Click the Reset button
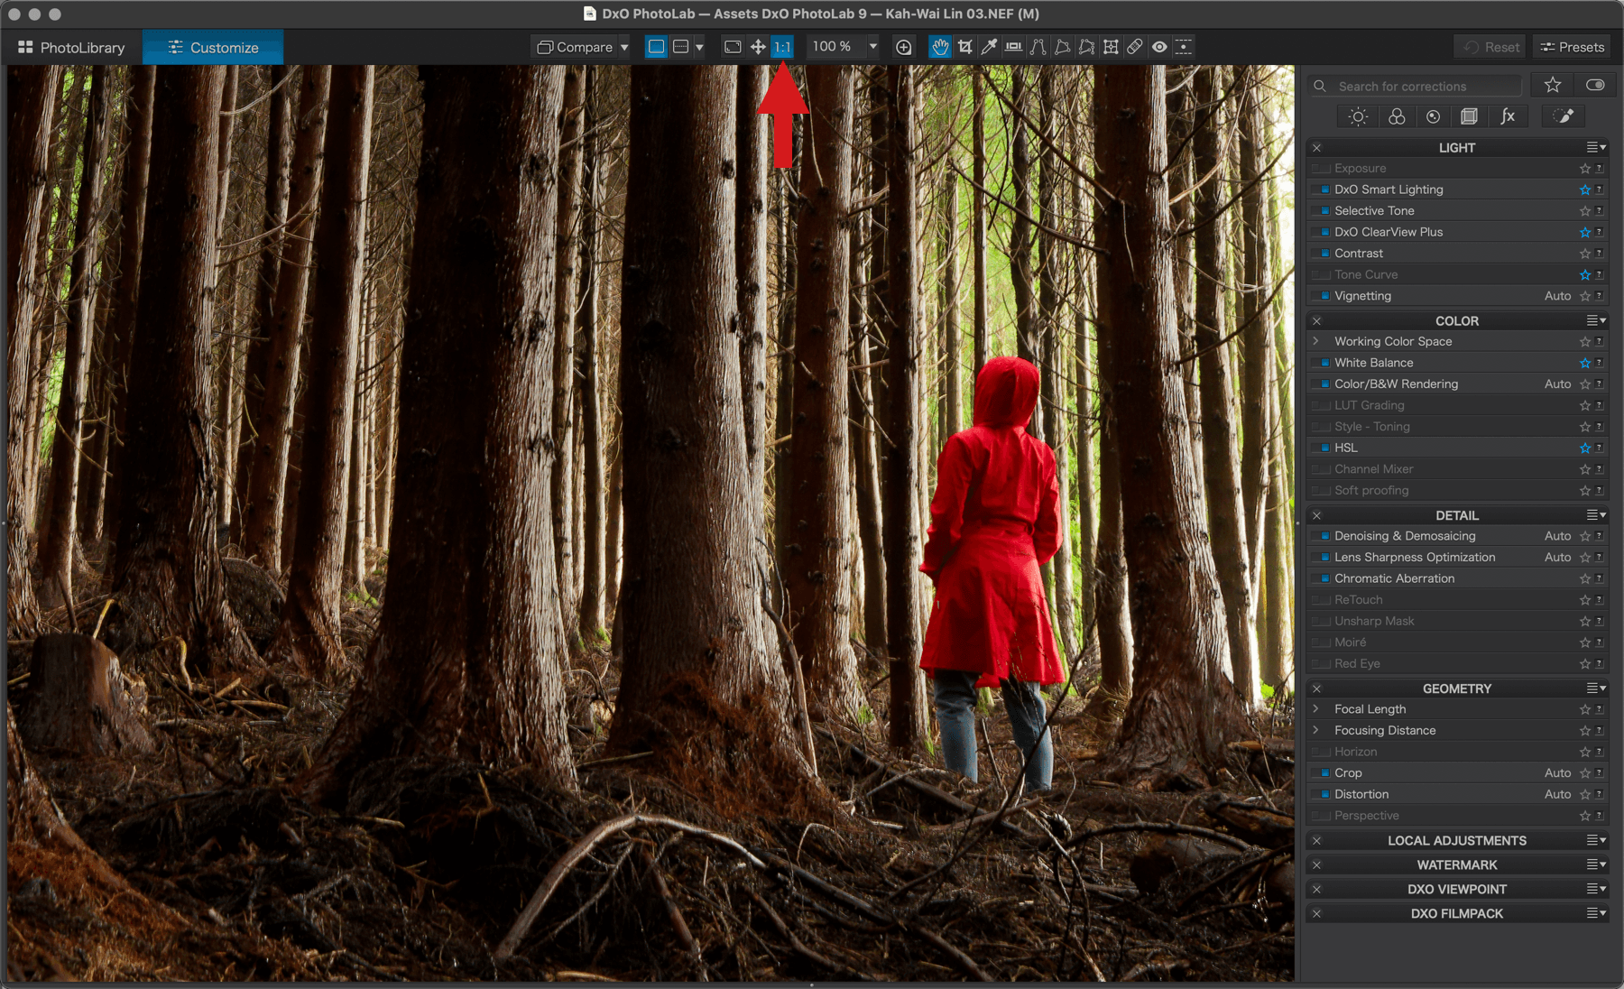Image resolution: width=1624 pixels, height=989 pixels. [1490, 47]
